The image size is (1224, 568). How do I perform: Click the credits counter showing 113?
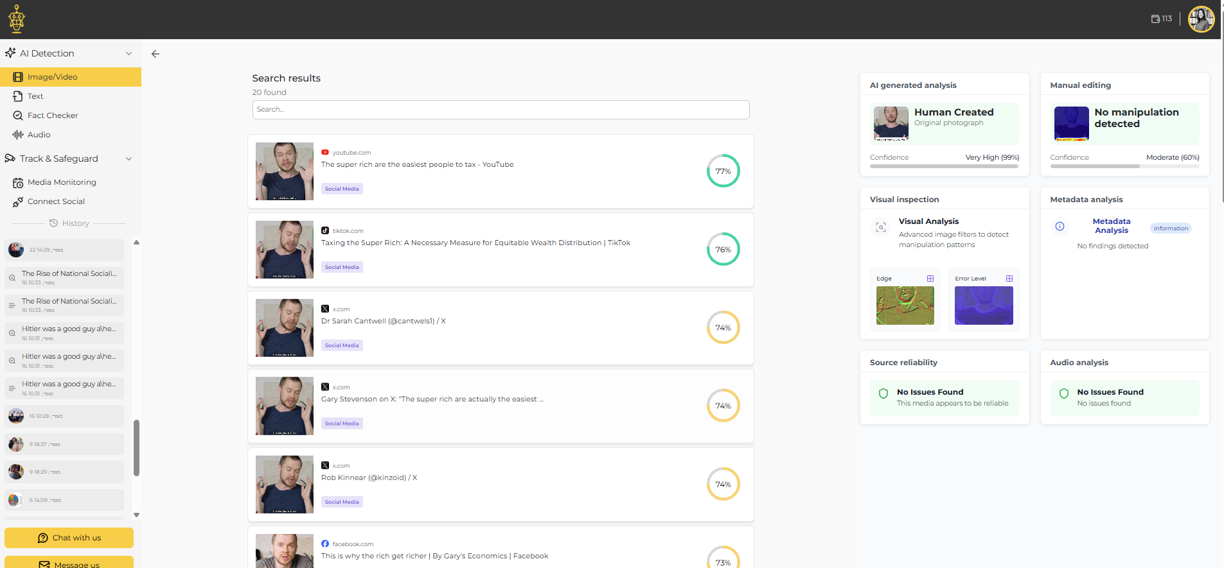pos(1162,19)
